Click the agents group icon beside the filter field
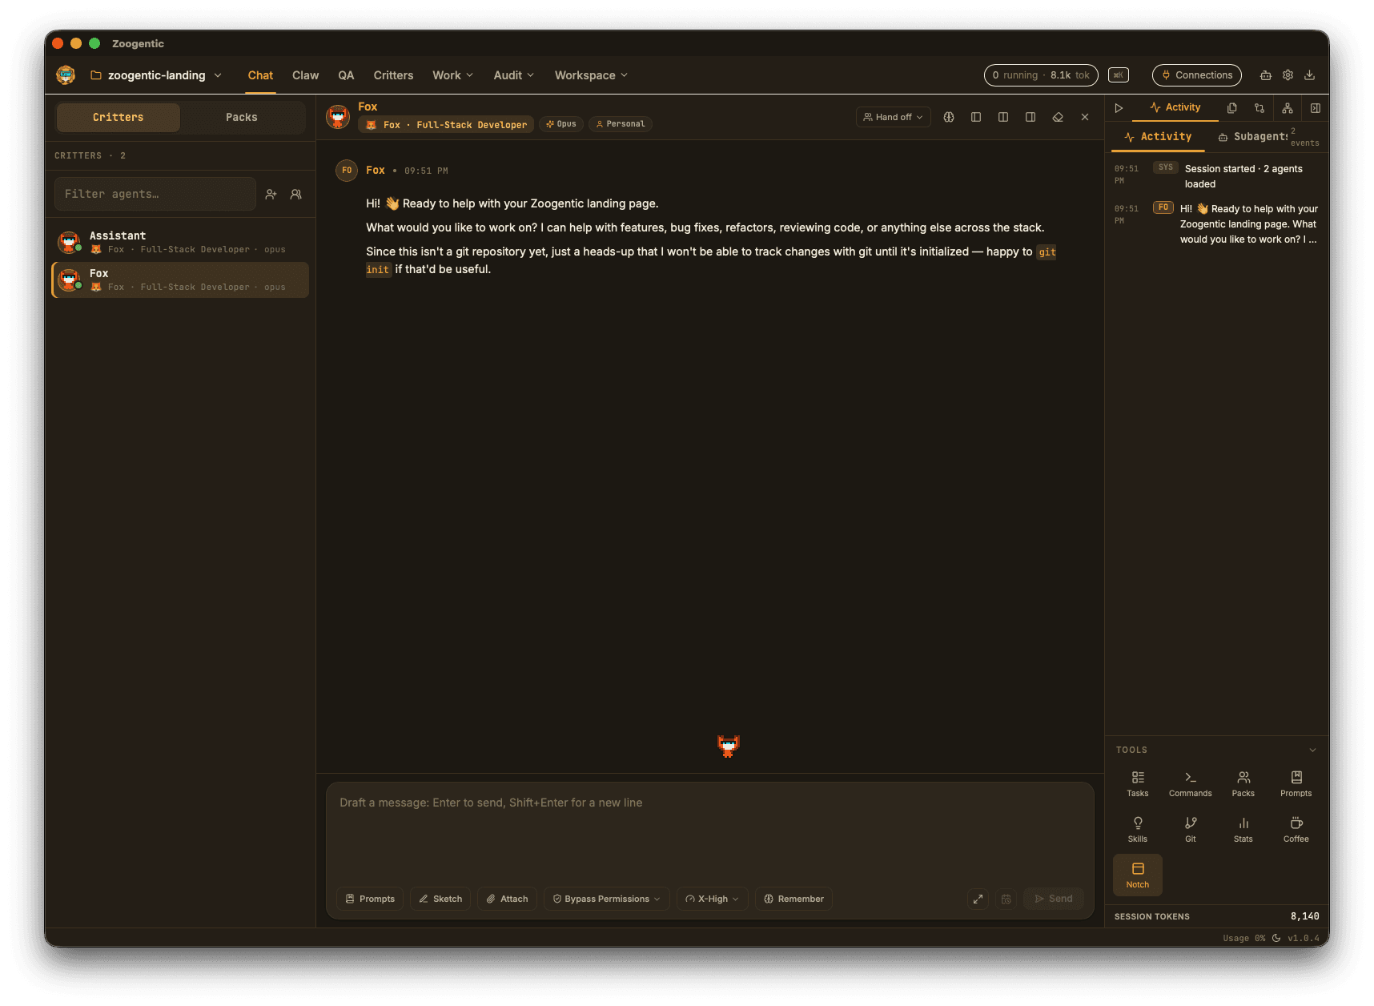Image resolution: width=1374 pixels, height=1006 pixels. pyautogui.click(x=296, y=194)
